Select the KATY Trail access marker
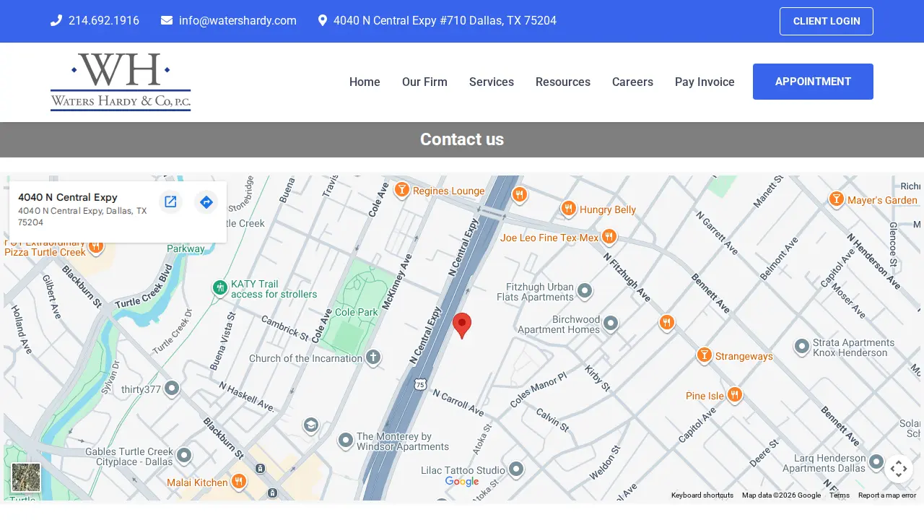The width and height of the screenshot is (924, 520). click(x=220, y=287)
